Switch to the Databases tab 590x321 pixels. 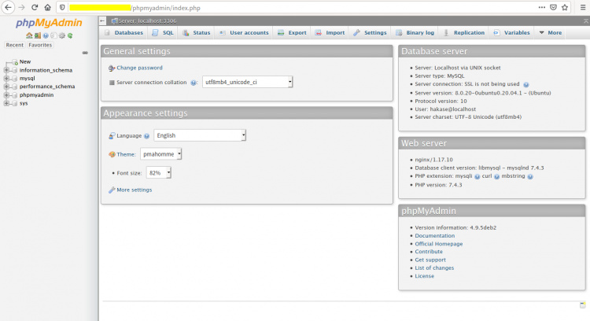[124, 33]
